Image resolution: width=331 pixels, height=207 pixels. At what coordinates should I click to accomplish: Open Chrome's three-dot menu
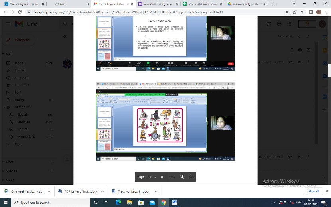[326, 12]
